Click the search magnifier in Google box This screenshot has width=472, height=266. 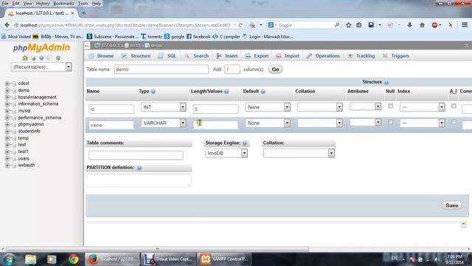[337, 25]
